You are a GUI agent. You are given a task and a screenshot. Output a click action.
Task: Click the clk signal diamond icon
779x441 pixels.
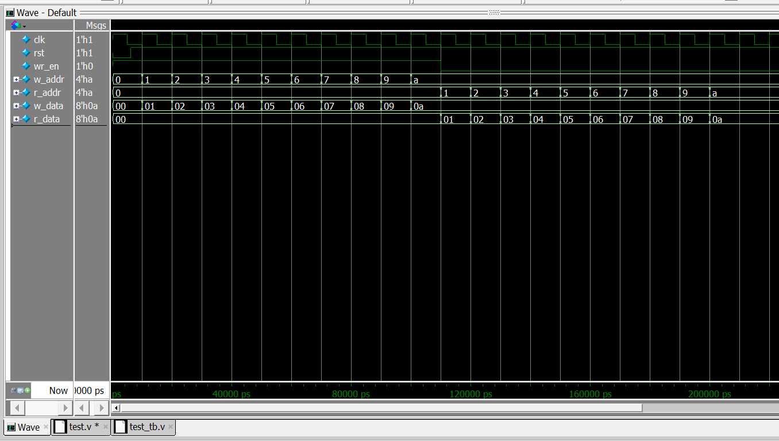[x=26, y=40]
